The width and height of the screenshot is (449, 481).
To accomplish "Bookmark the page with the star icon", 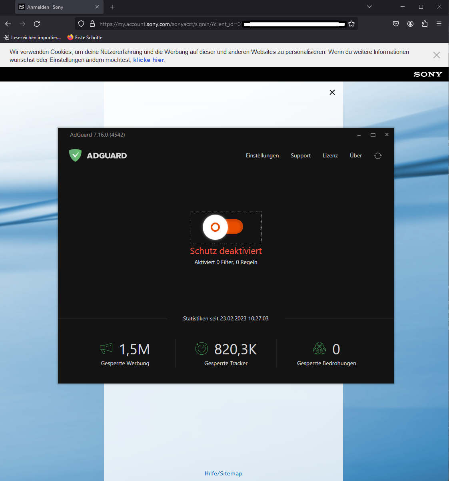I will pos(351,24).
